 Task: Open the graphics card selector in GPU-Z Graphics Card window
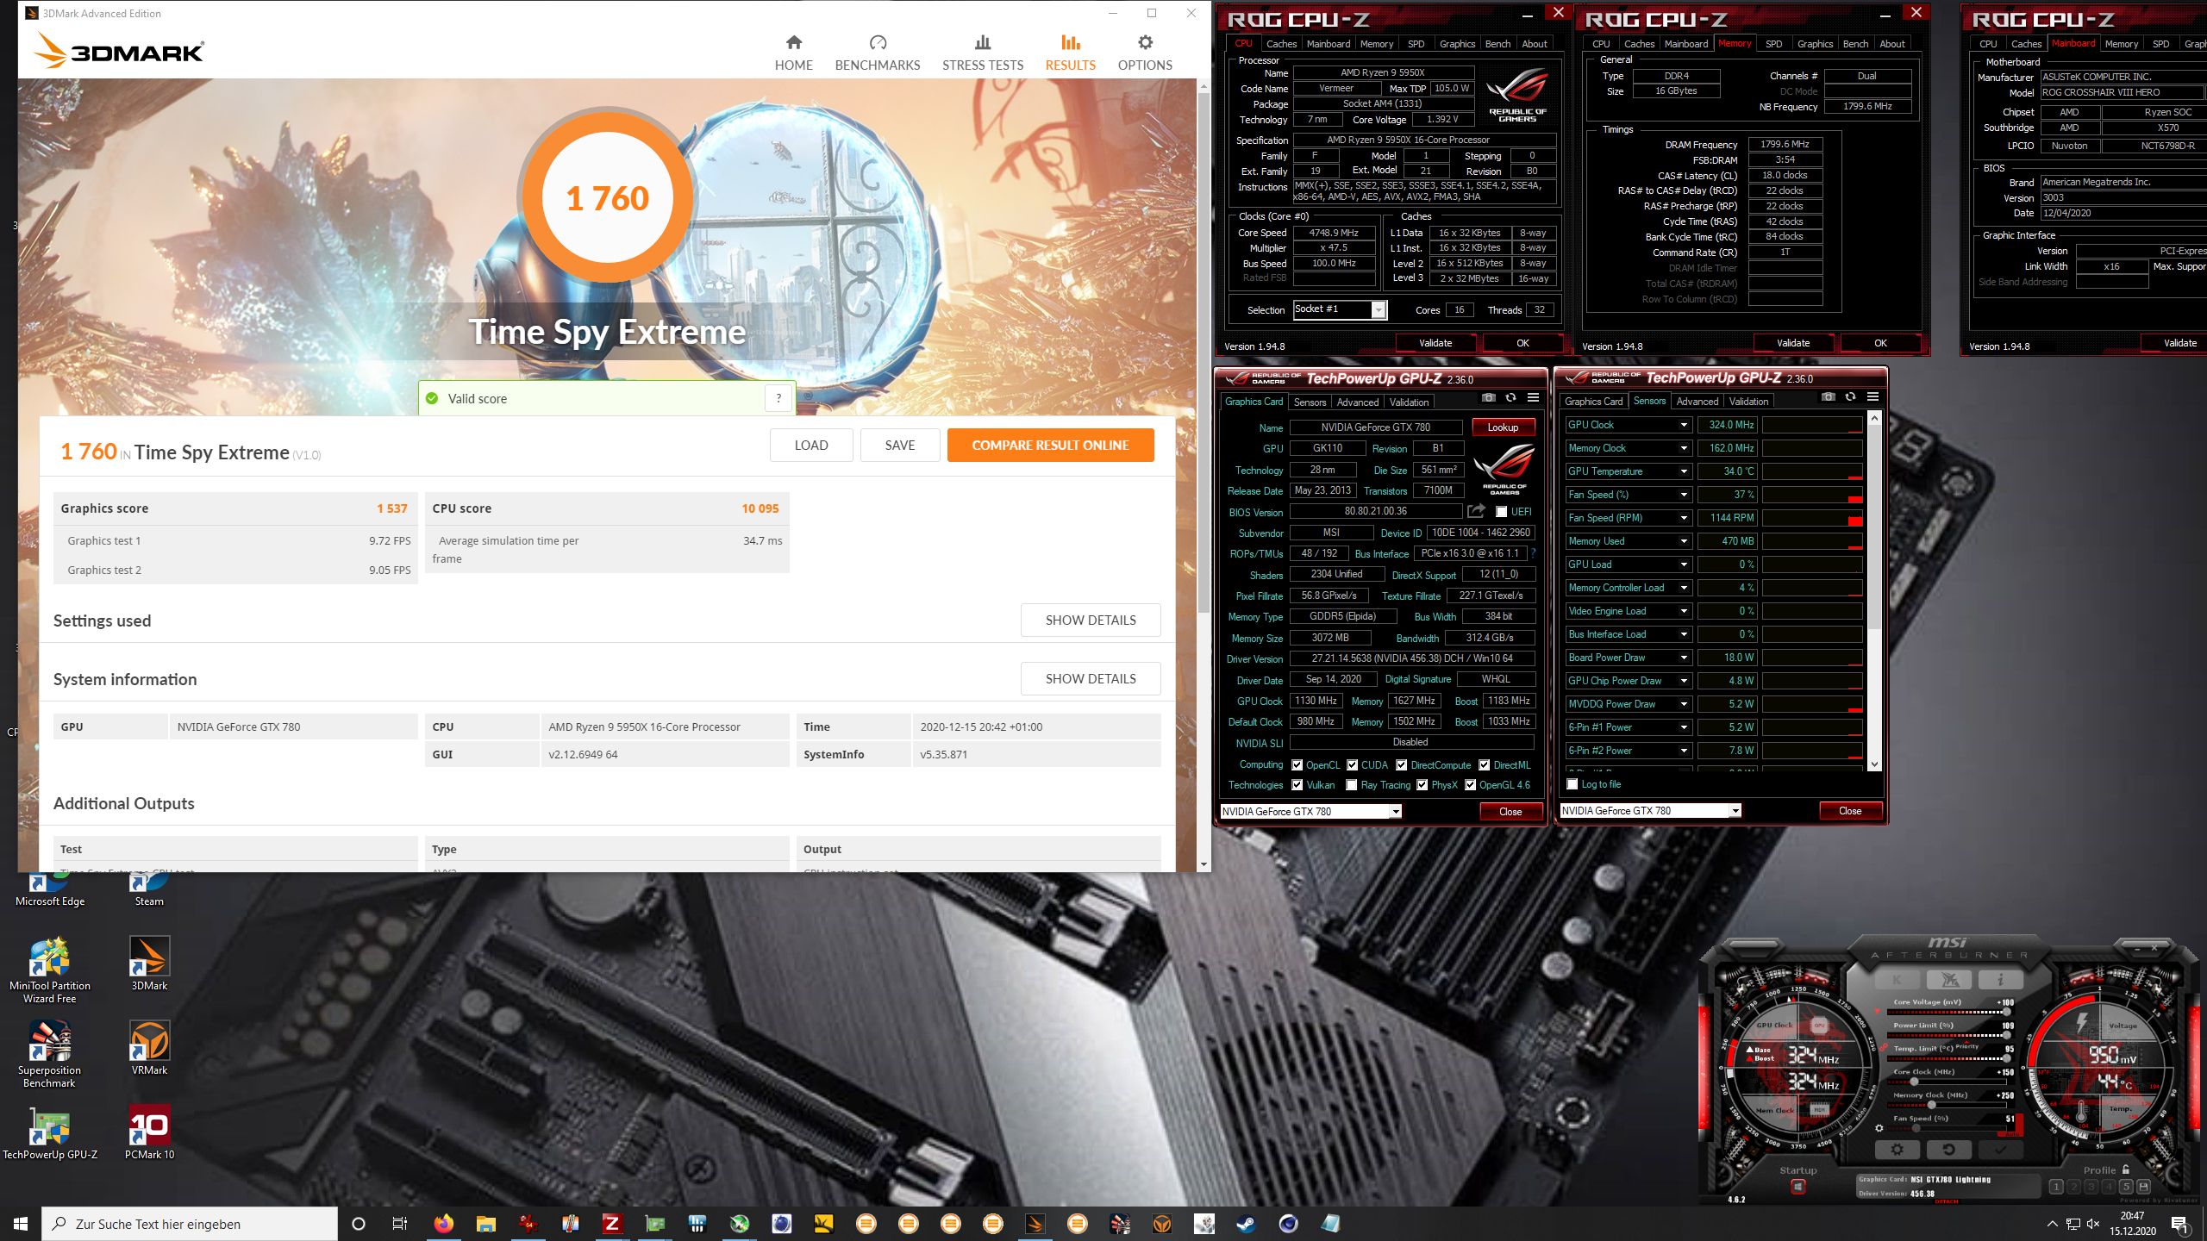[1310, 811]
